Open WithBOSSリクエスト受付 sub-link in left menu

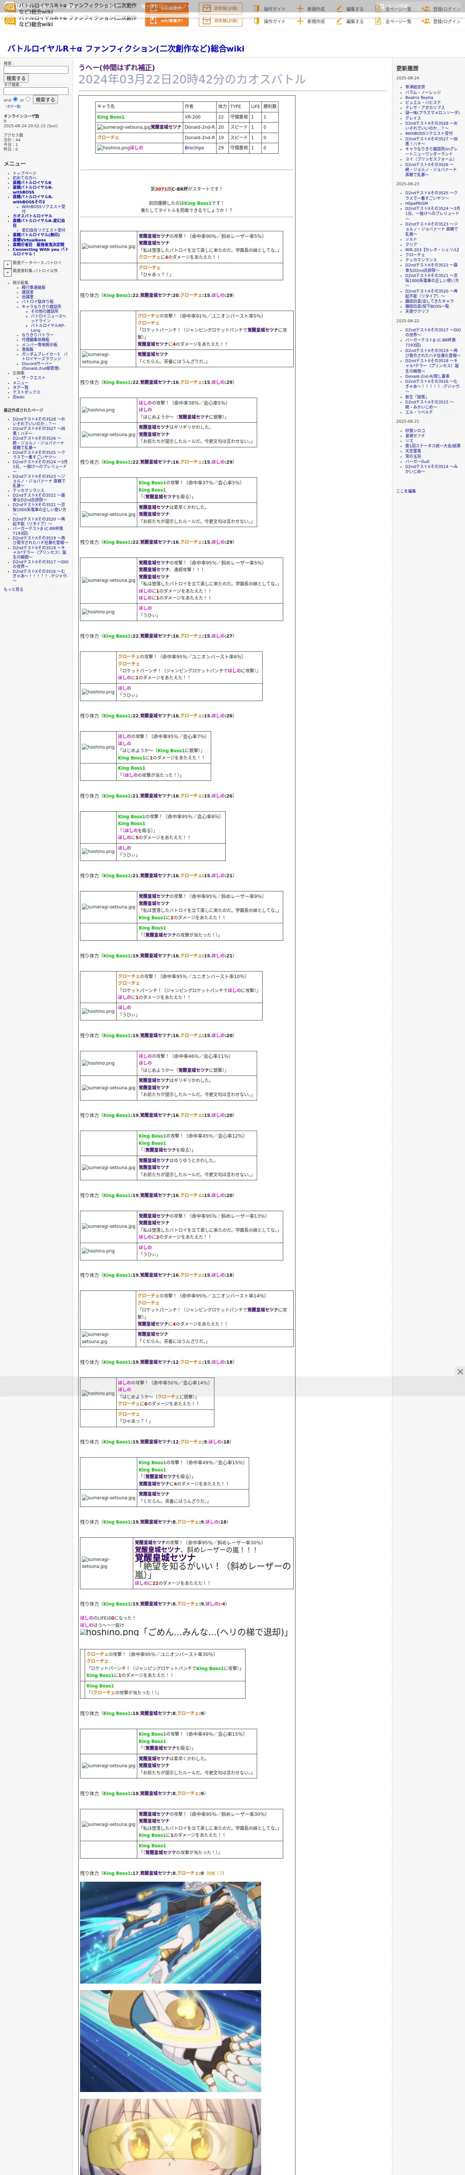43,208
